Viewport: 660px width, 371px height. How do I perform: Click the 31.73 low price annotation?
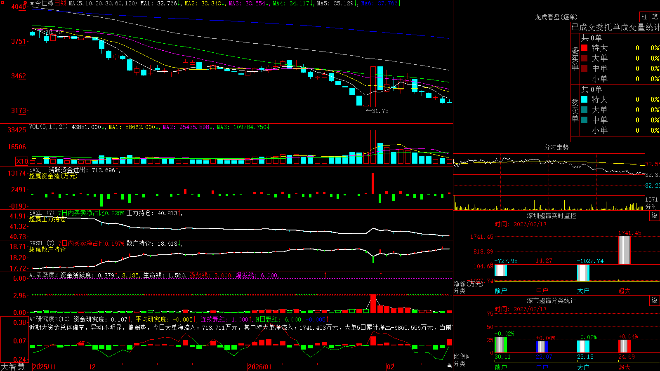click(x=380, y=111)
